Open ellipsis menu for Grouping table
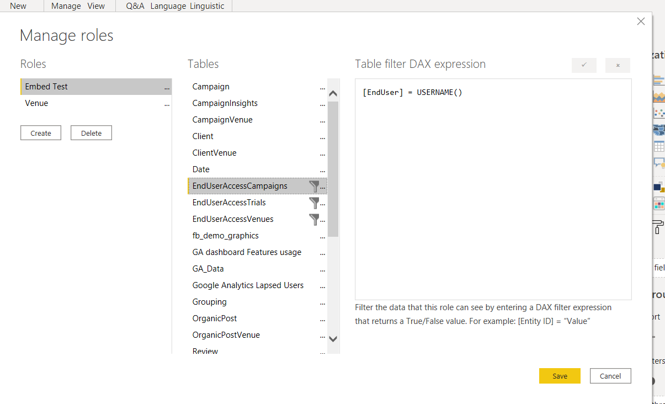The image size is (665, 404). [x=323, y=303]
